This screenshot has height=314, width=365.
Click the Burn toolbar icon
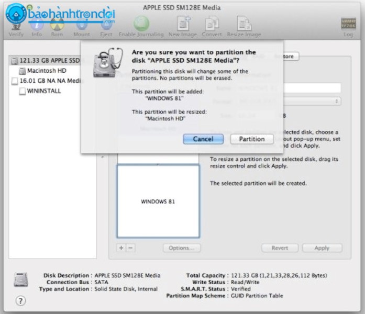(57, 25)
